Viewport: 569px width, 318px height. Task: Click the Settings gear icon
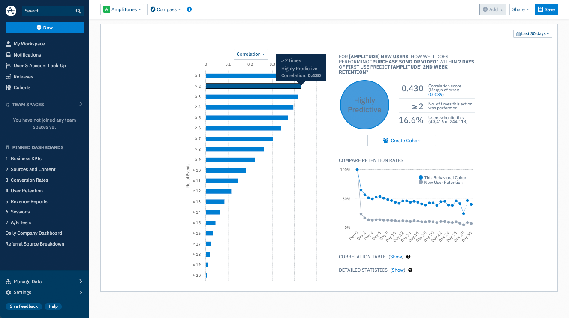point(8,292)
